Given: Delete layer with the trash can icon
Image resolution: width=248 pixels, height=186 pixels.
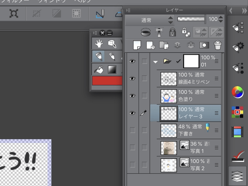Looking at the screenshot, I should 218,45.
